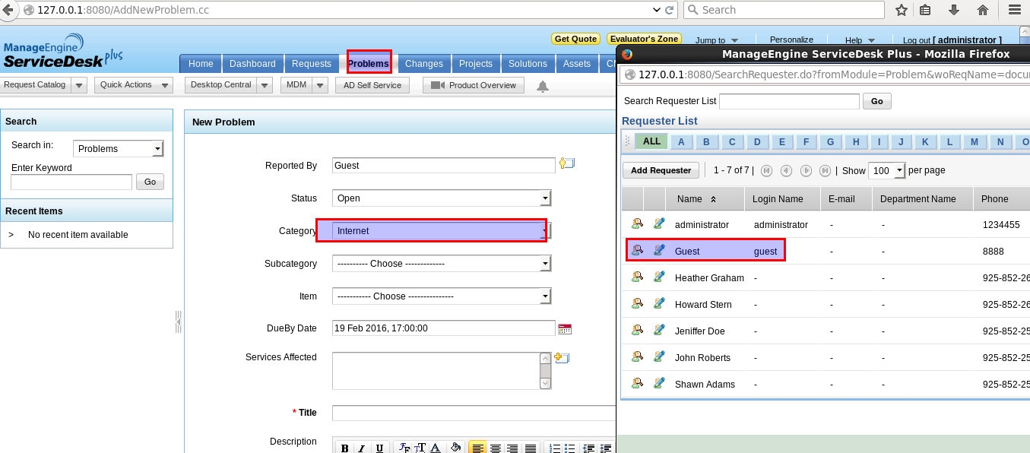Viewport: 1030px width, 453px height.
Task: Switch to Assets tab
Action: tap(577, 64)
